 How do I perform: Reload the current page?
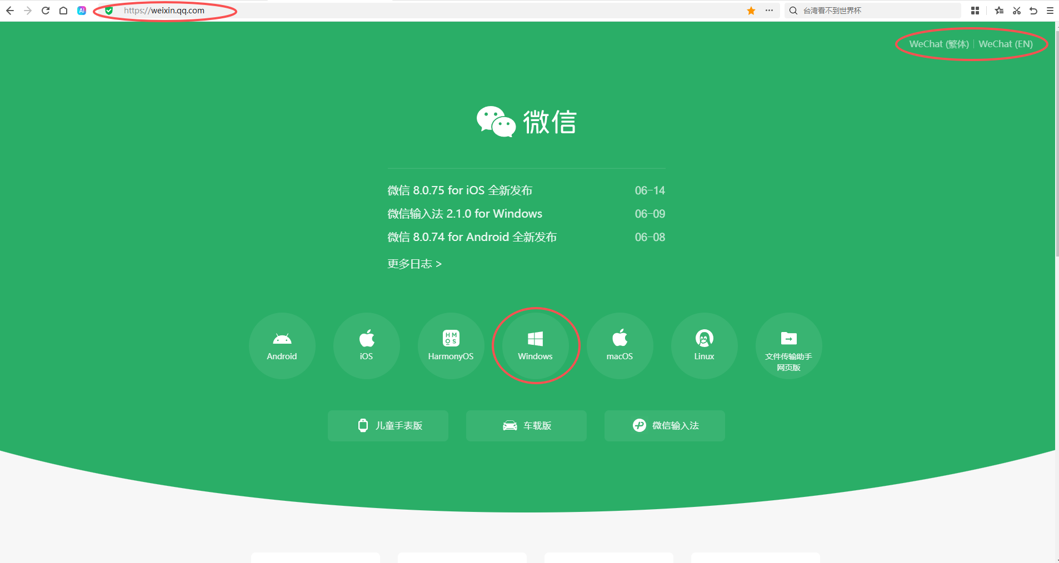point(46,11)
